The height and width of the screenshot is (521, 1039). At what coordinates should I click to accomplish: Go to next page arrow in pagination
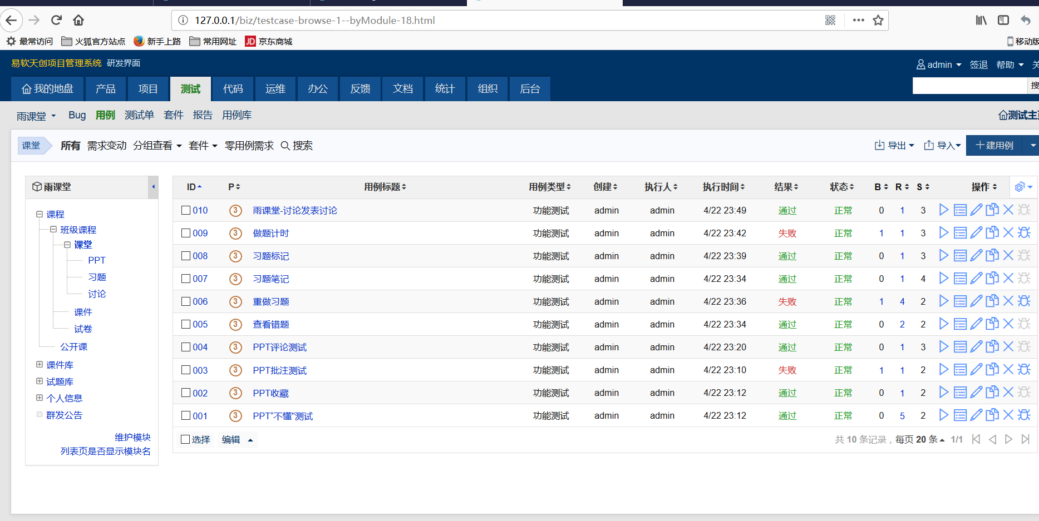tap(1008, 439)
